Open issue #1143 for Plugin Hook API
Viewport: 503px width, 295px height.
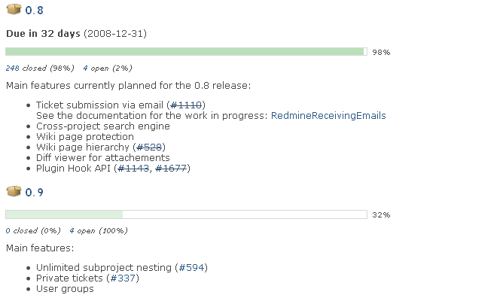pyautogui.click(x=133, y=169)
